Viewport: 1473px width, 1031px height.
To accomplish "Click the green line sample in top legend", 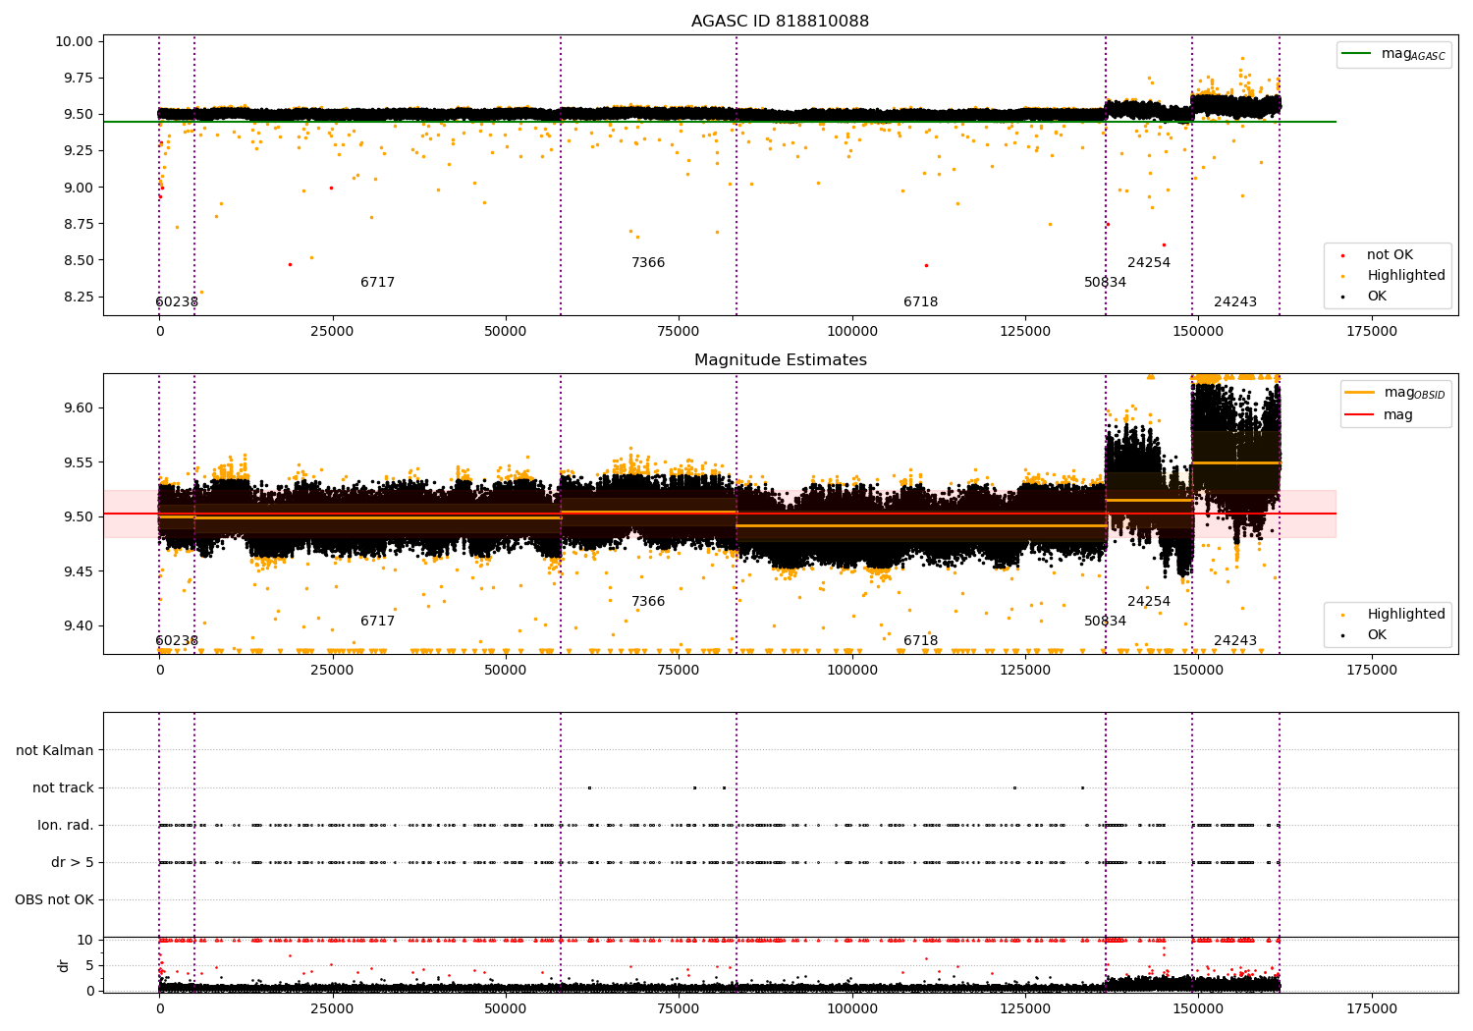I will pyautogui.click(x=1355, y=54).
